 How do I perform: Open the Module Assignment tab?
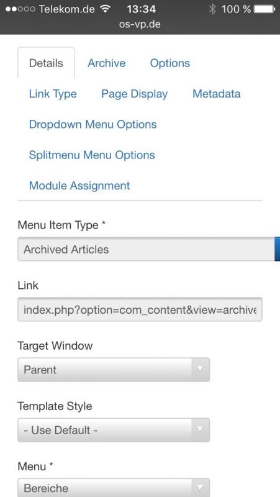79,185
